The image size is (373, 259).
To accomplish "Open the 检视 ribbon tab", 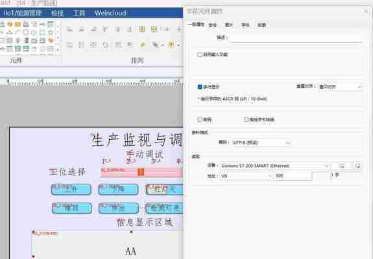I will pyautogui.click(x=57, y=13).
